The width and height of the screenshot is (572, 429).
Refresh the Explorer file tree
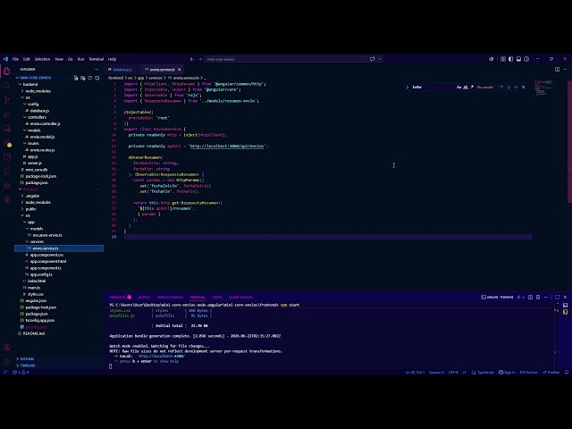click(89, 78)
